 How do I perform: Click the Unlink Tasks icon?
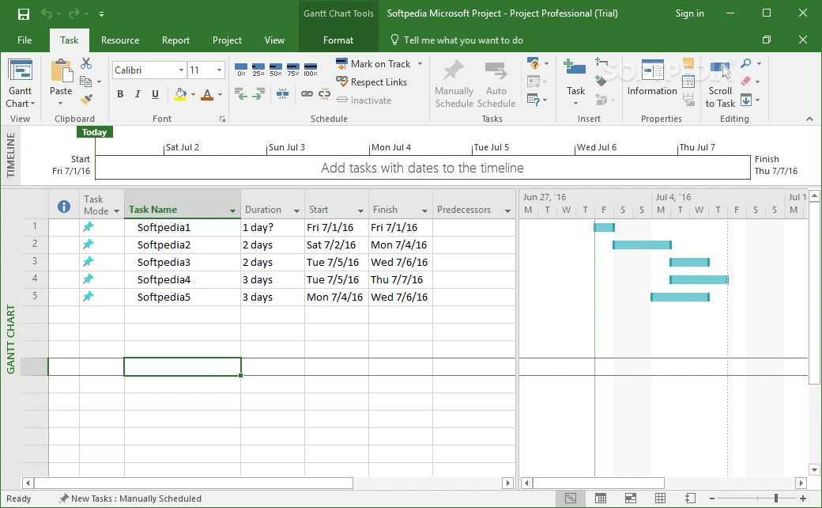323,93
